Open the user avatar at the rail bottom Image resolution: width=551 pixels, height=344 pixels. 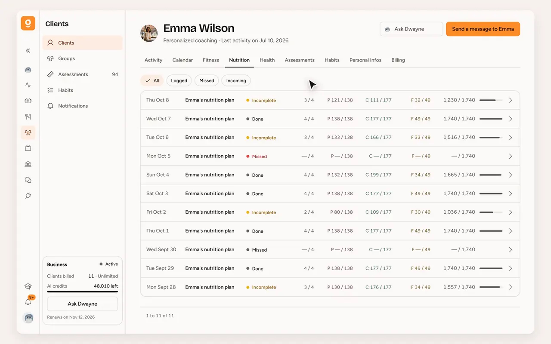(x=28, y=318)
